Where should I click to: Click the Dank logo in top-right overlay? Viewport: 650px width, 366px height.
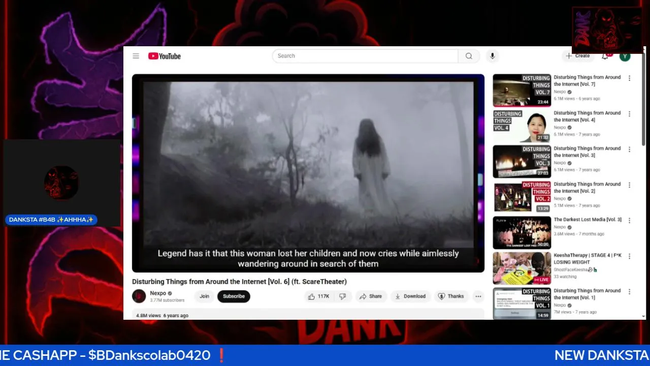(x=607, y=30)
